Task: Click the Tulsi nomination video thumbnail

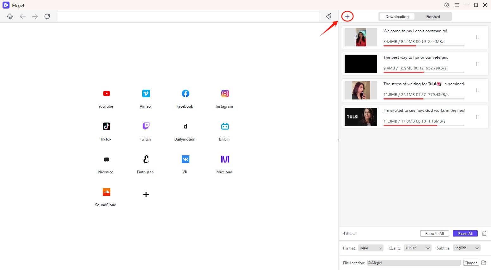Action: (361, 90)
